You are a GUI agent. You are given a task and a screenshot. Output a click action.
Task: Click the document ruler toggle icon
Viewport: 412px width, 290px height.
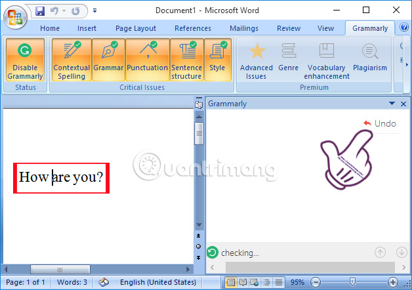click(199, 105)
